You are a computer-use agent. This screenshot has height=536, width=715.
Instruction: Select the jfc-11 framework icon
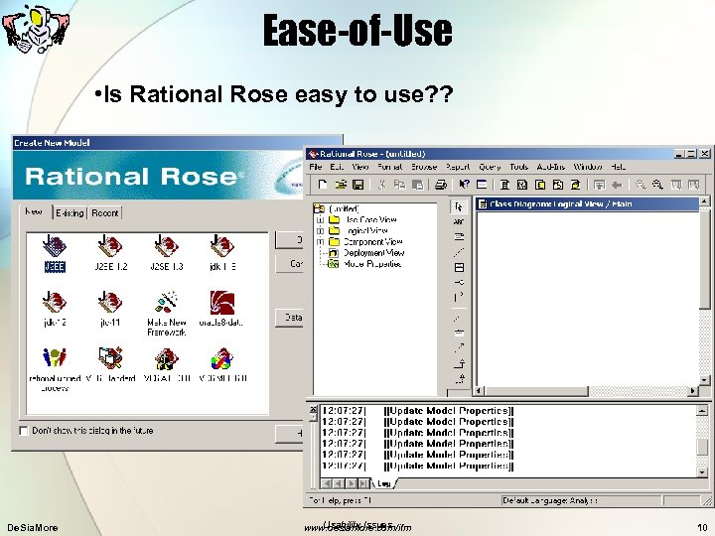click(110, 309)
